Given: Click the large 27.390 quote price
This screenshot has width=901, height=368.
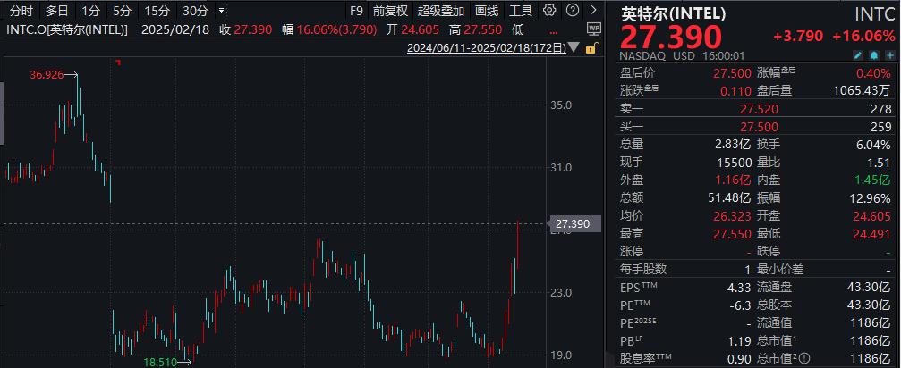Looking at the screenshot, I should click(670, 38).
